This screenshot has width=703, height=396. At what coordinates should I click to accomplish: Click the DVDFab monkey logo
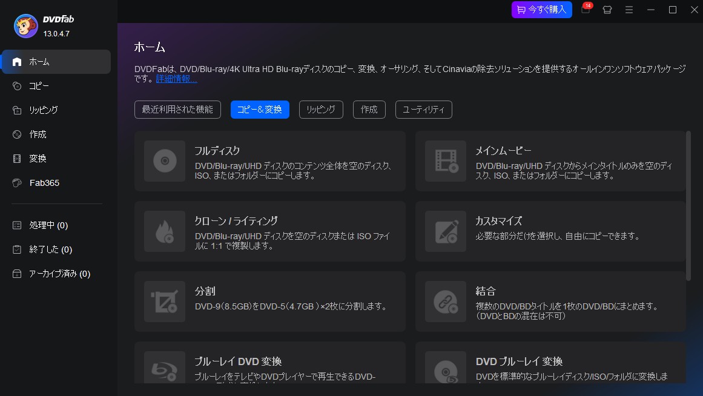tap(25, 26)
